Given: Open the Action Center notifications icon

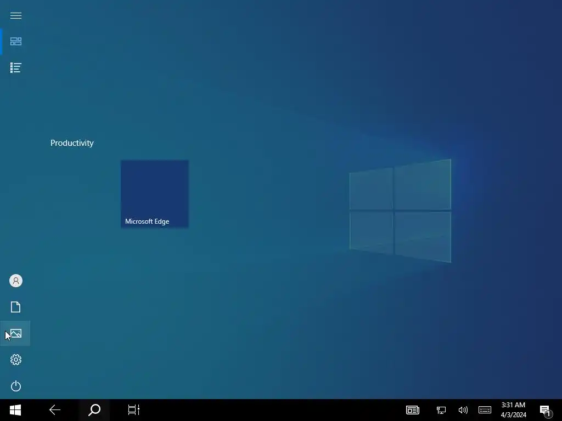Looking at the screenshot, I should (546, 410).
